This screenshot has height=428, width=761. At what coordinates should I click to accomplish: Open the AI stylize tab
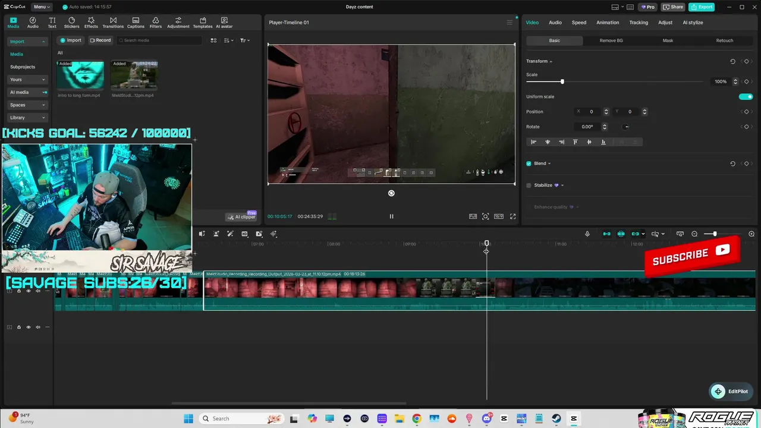(693, 23)
